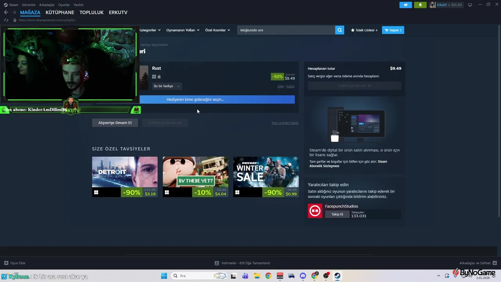
Task: Open Task View on taskbar
Action: 234,276
